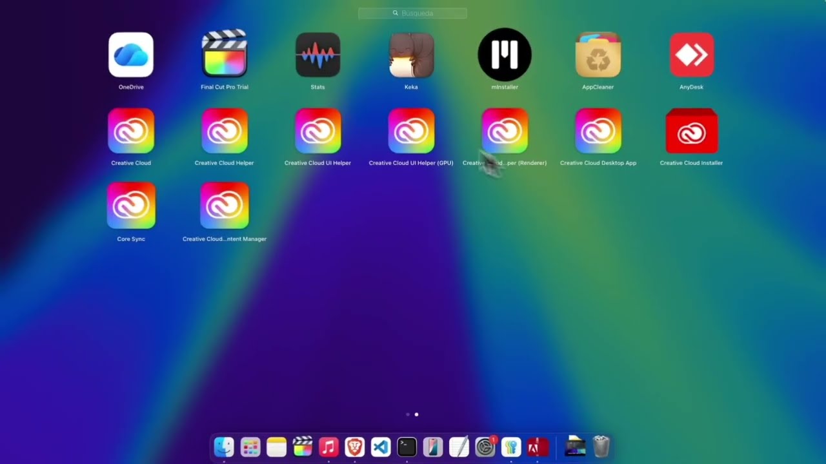Open TextEdit from the Dock

(459, 447)
